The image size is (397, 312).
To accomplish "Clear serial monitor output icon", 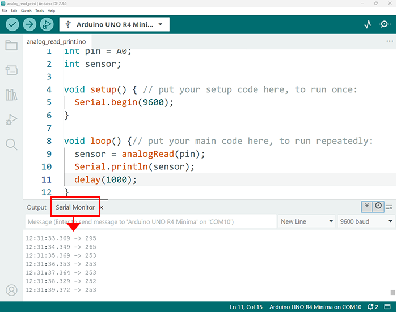I will 389,207.
